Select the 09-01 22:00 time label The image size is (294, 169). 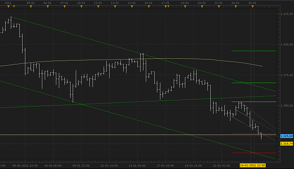coord(81,166)
